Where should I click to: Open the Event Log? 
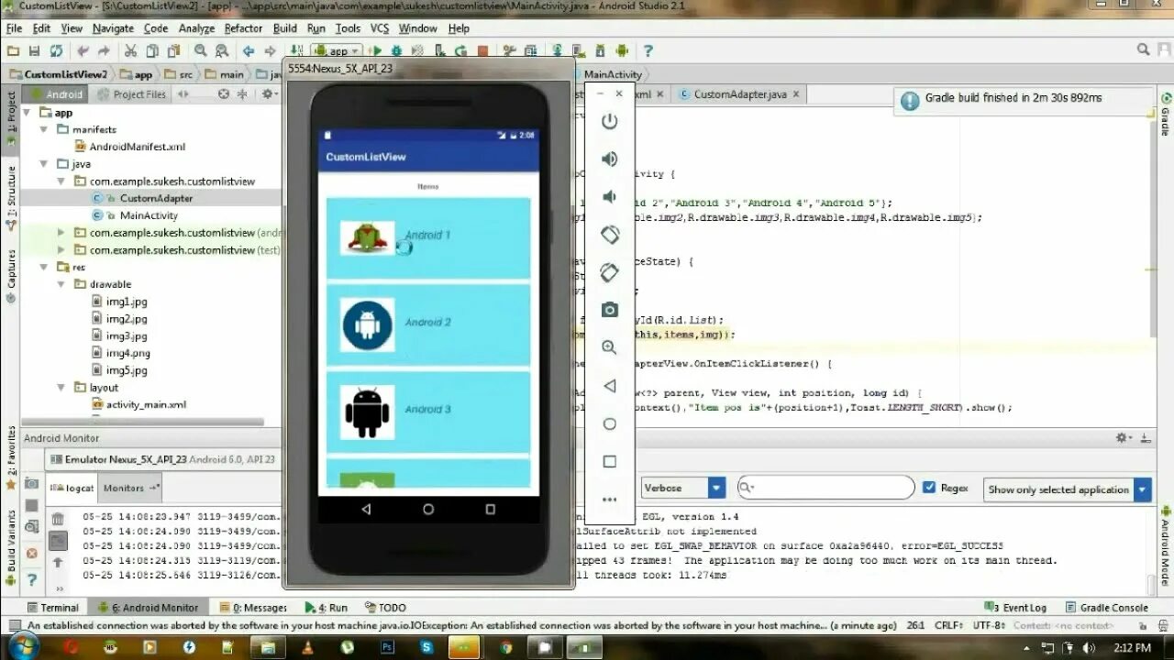[1014, 607]
